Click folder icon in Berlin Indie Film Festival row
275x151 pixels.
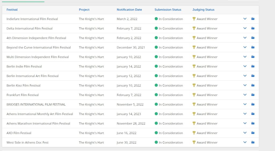click(x=253, y=66)
